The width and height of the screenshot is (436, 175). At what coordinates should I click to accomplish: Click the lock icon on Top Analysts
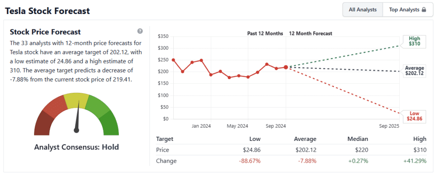424,10
